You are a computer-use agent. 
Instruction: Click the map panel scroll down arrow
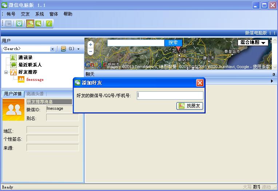coord(275,67)
